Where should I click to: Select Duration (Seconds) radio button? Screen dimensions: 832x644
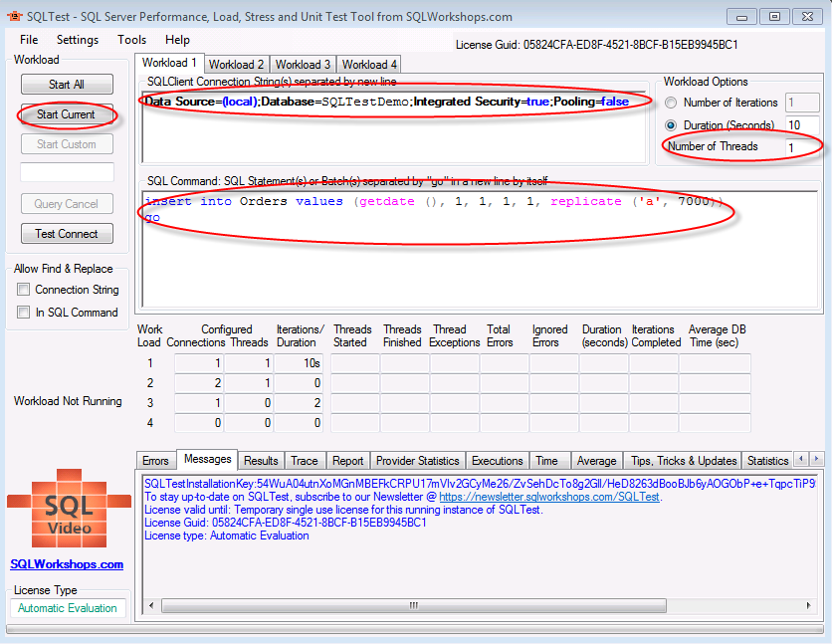point(671,125)
